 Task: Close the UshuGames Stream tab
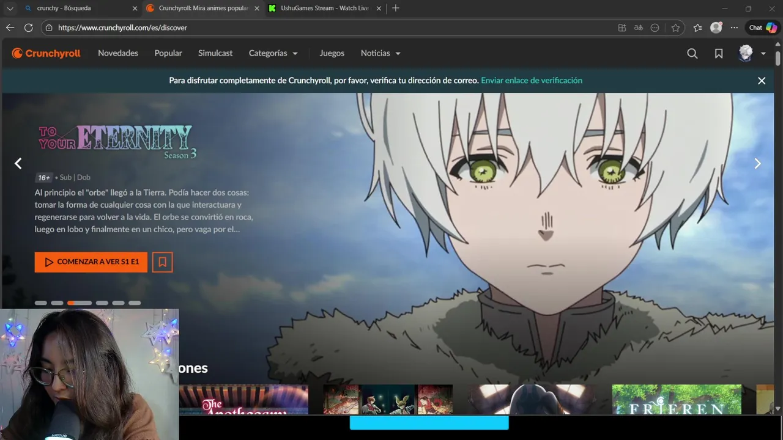tap(379, 9)
